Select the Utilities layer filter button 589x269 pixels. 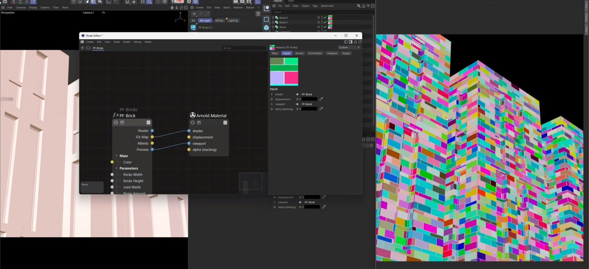219,20
